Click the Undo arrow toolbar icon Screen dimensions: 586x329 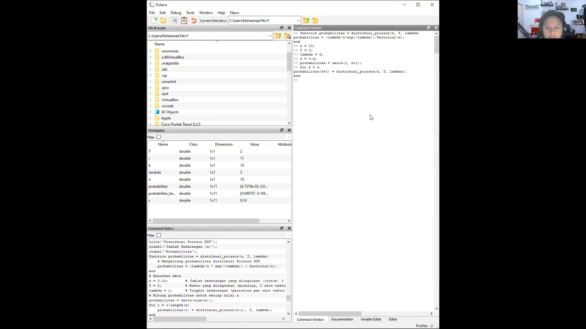point(193,21)
